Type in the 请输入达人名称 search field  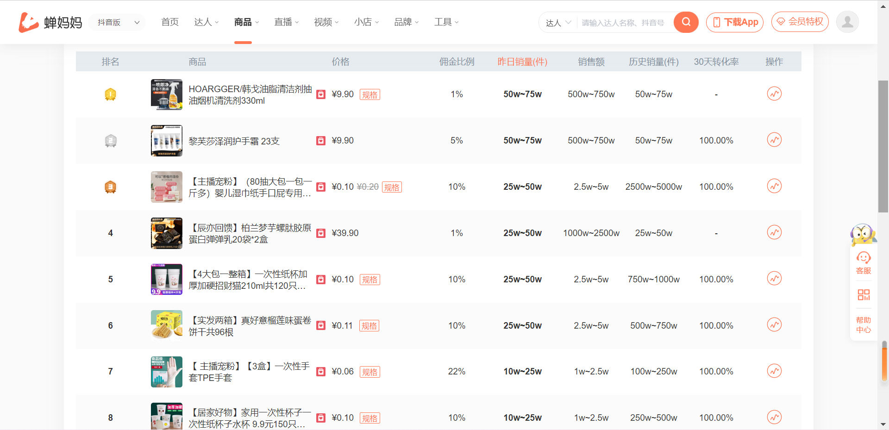[x=623, y=23]
